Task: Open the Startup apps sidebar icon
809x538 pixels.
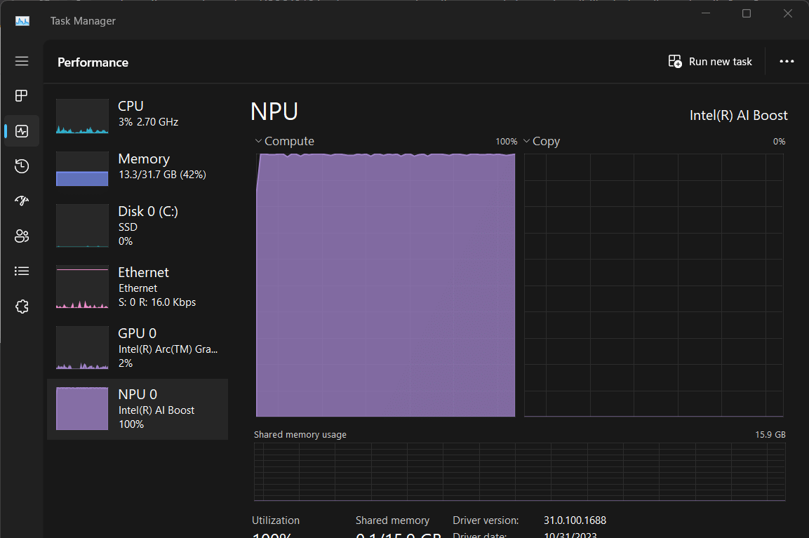Action: [x=22, y=201]
